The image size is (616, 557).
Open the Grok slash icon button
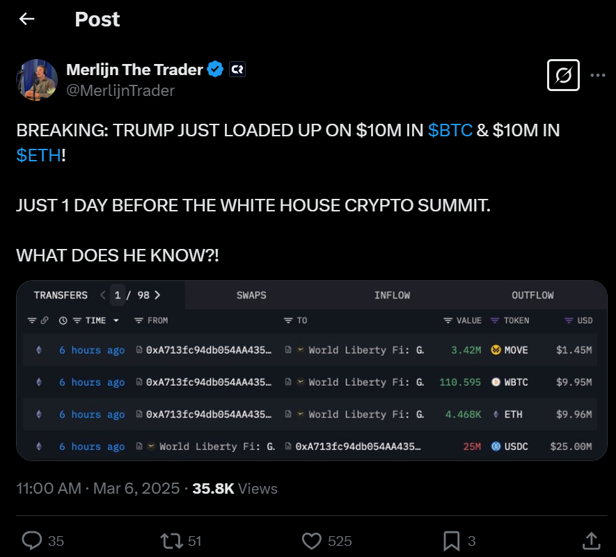click(563, 75)
